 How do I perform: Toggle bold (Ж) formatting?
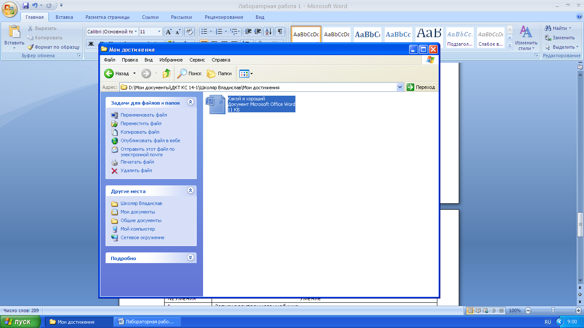(91, 44)
